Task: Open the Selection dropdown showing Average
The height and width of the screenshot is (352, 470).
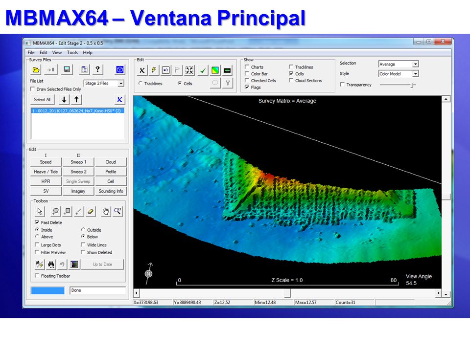Action: pos(398,64)
